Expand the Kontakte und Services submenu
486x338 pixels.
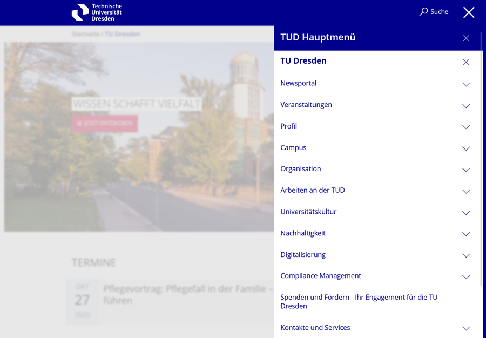coord(466,328)
